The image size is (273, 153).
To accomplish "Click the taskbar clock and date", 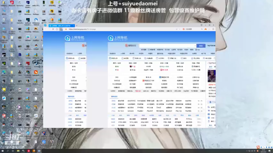I will 263,151.
